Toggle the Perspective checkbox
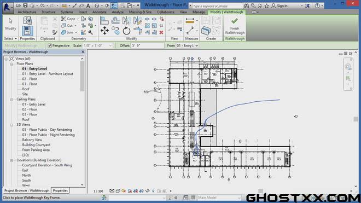 [50, 45]
